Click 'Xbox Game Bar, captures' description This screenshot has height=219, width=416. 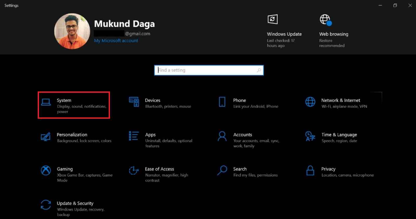[x=85, y=178]
